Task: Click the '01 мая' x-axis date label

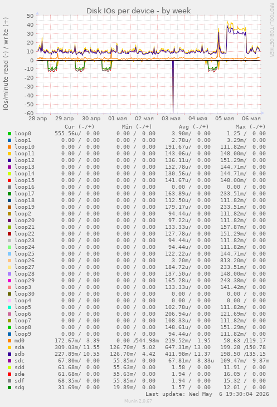Action: point(118,119)
